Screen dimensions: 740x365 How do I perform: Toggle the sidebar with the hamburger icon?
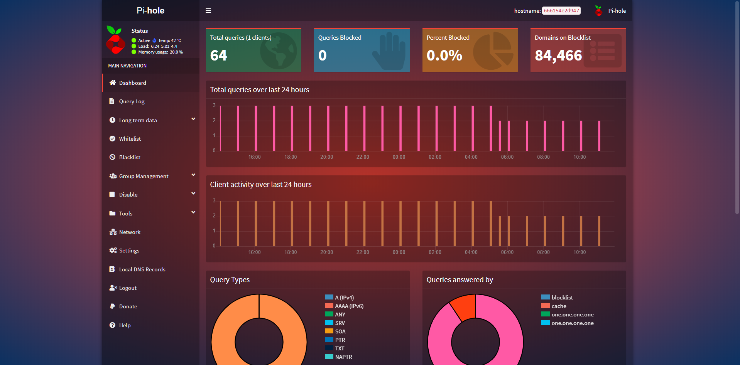point(208,11)
